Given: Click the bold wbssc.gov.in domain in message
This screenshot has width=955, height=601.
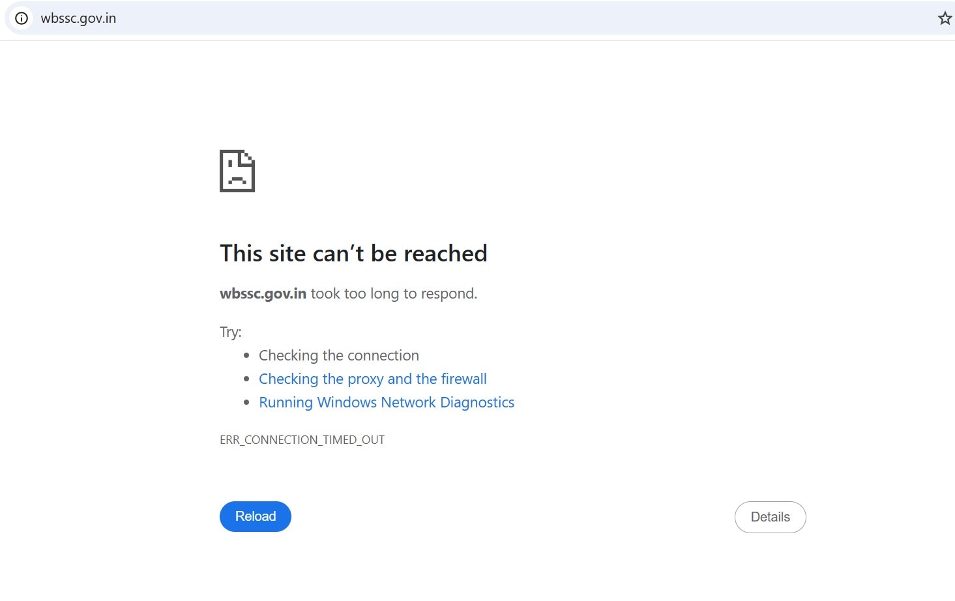Looking at the screenshot, I should click(x=263, y=294).
